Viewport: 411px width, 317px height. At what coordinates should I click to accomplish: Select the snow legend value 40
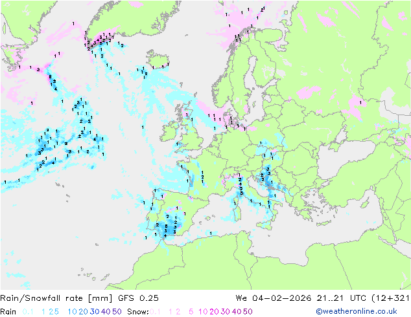[x=237, y=312]
